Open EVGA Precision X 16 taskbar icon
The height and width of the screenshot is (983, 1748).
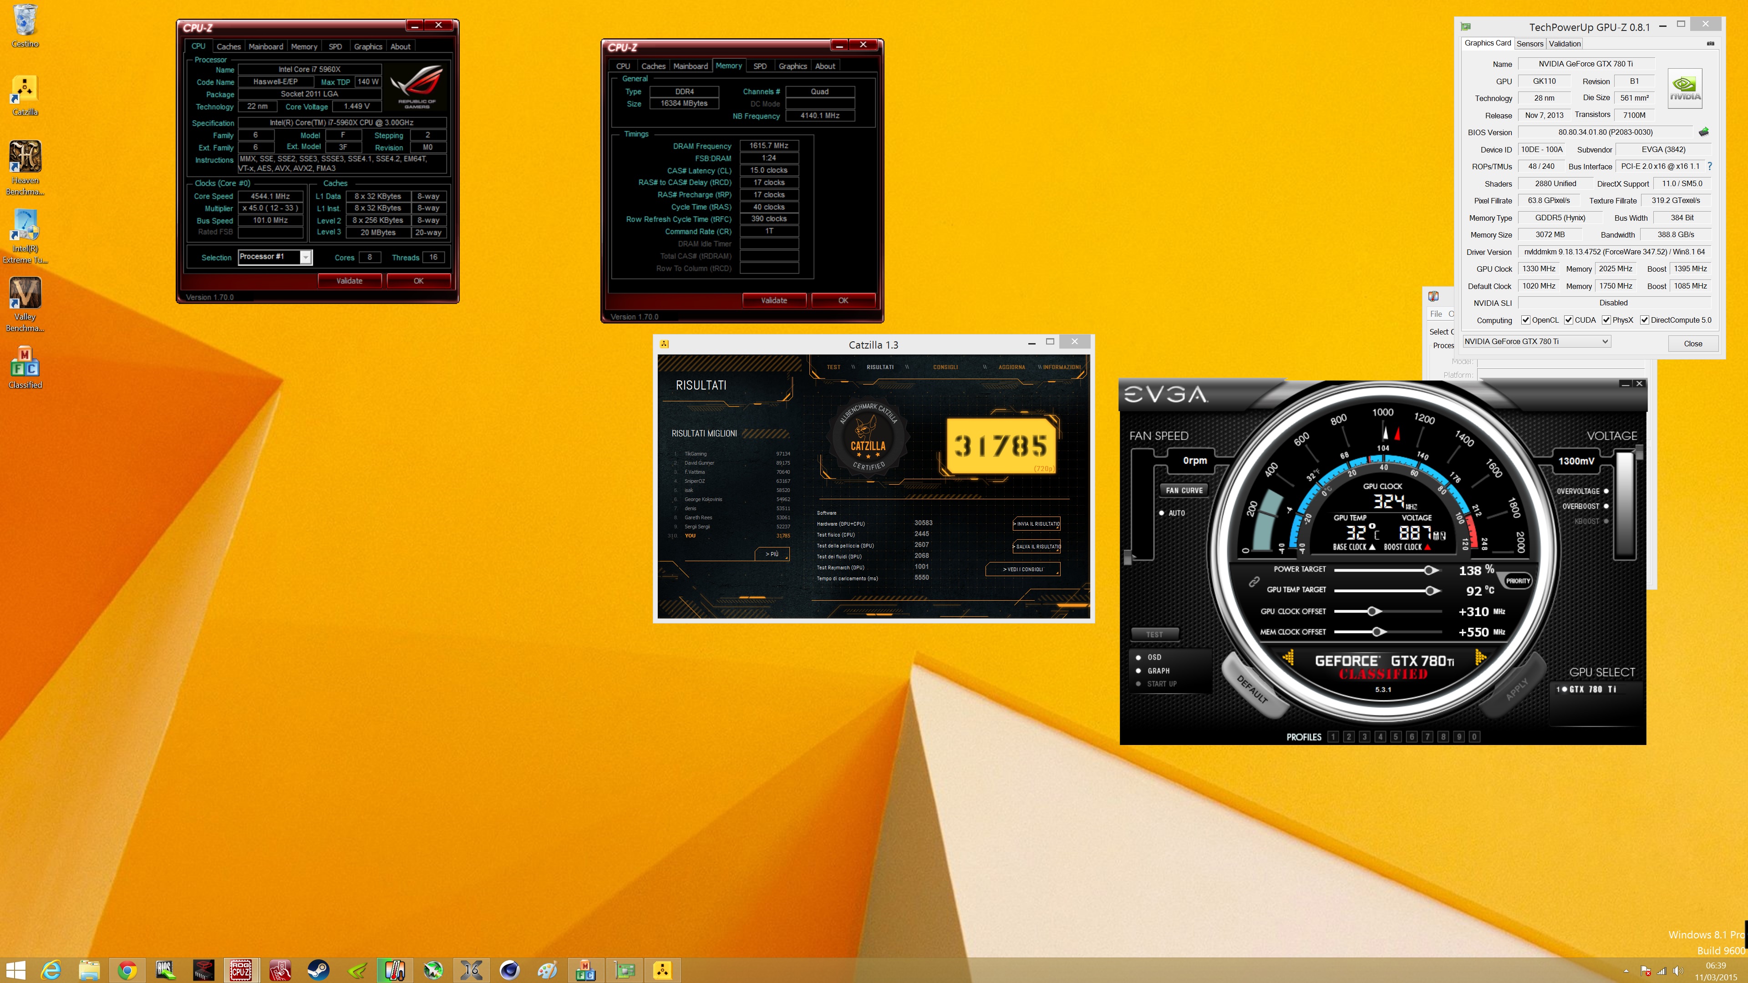click(472, 970)
